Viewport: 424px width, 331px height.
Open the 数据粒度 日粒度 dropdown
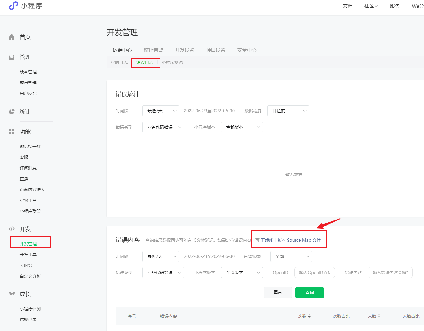tap(288, 111)
